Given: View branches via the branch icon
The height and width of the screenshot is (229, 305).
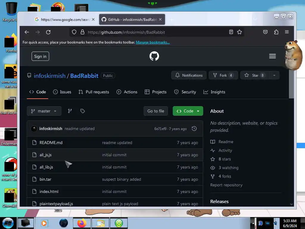Looking at the screenshot, I should coord(70,111).
